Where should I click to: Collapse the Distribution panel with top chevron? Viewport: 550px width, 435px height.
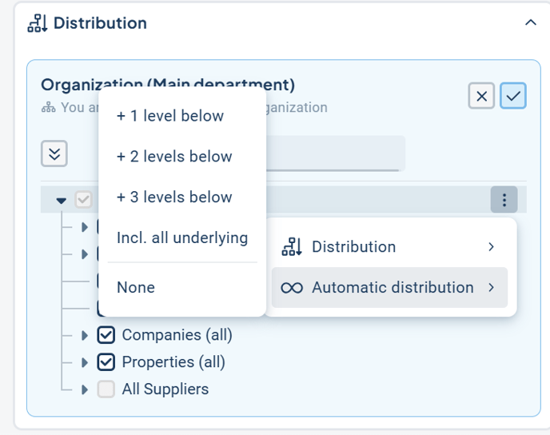pyautogui.click(x=530, y=23)
